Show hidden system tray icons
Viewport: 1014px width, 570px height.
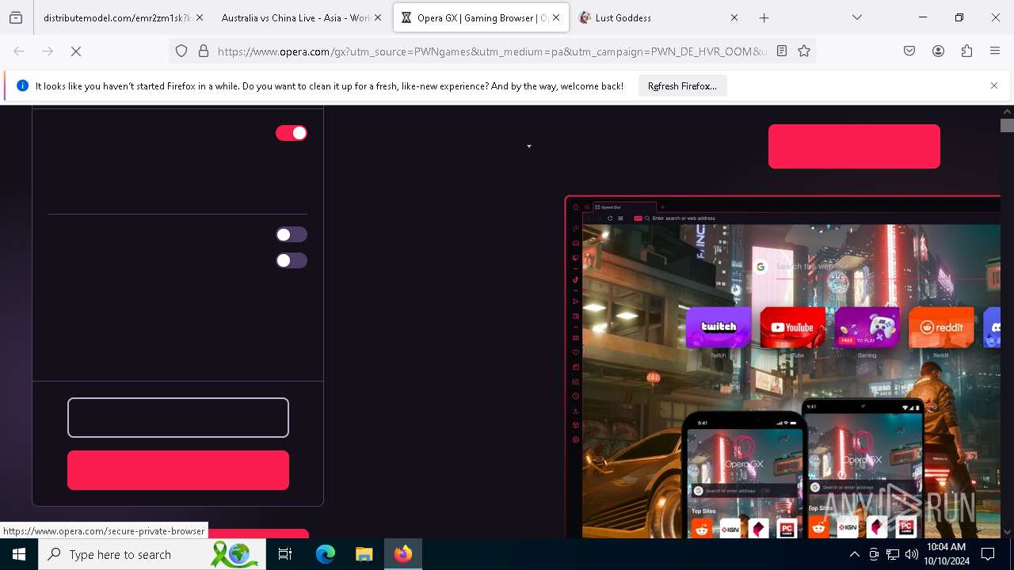click(x=854, y=554)
